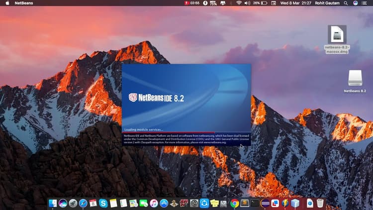Open Launchpad rocket icon in dock

(73, 204)
